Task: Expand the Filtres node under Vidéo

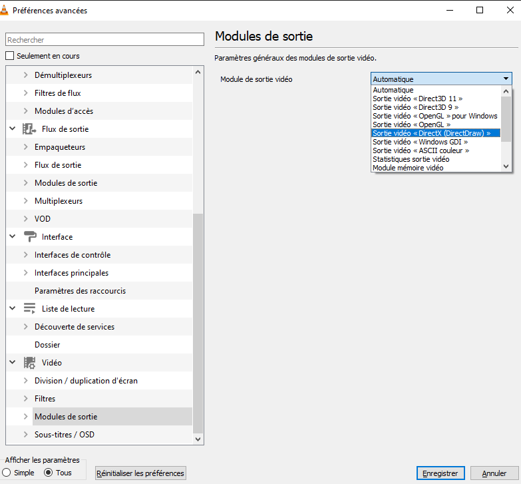Action: tap(25, 399)
